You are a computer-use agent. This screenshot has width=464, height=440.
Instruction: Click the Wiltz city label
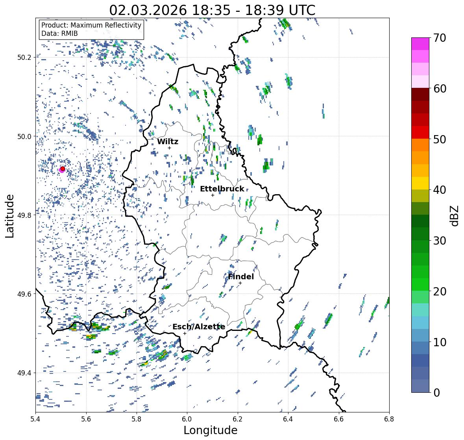coord(168,141)
